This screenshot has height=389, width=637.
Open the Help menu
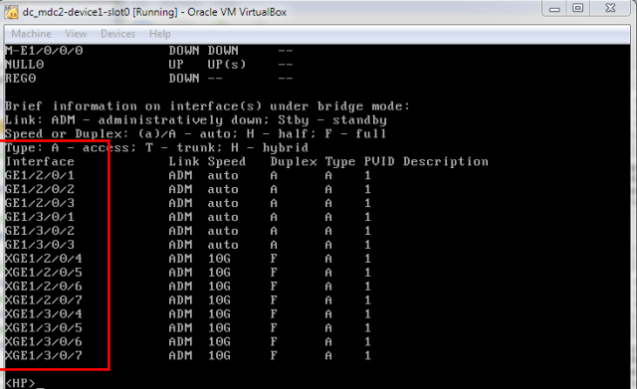coord(159,34)
